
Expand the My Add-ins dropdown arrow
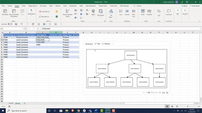[52, 17]
